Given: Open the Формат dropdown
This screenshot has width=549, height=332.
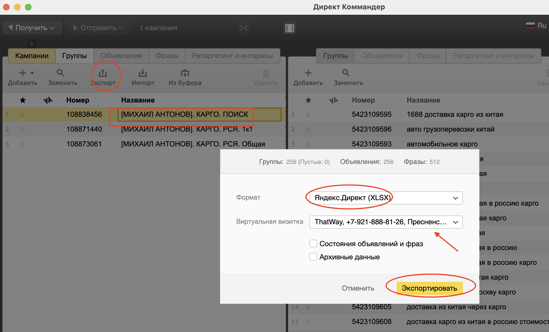Looking at the screenshot, I should click(x=386, y=198).
